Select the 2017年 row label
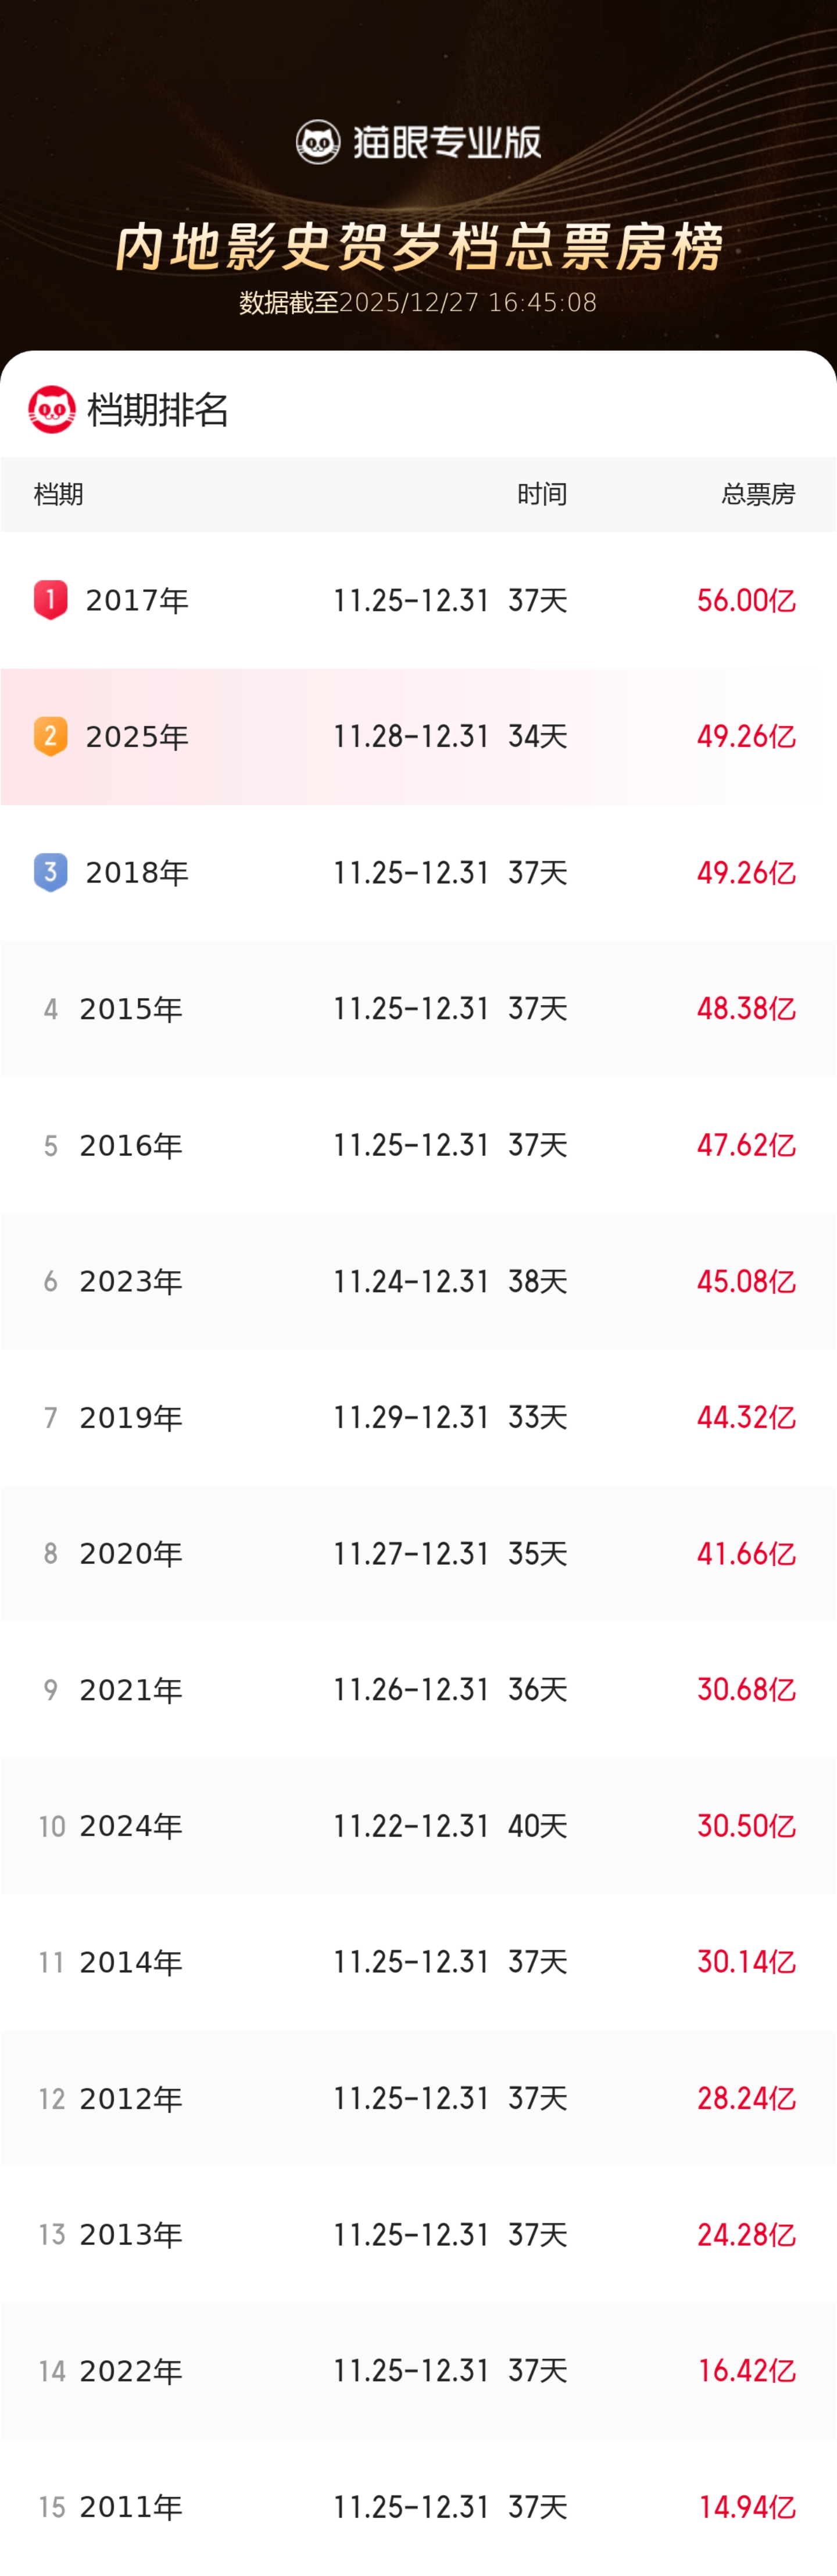The image size is (837, 2576). tap(137, 600)
